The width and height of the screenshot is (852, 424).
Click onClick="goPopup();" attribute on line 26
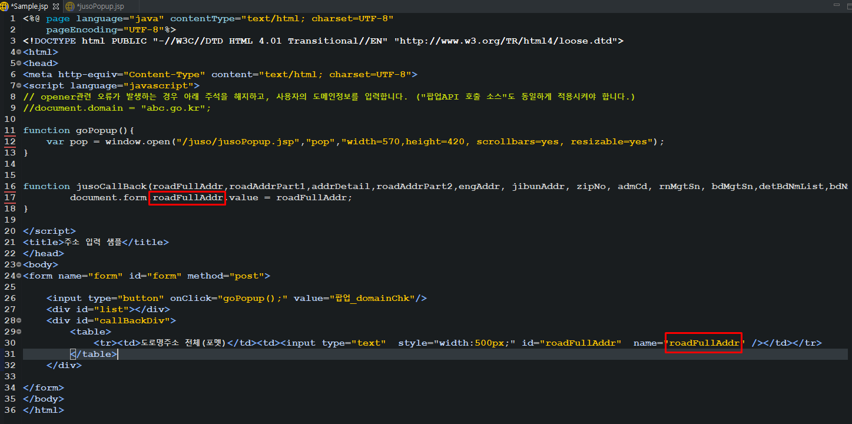pyautogui.click(x=229, y=298)
